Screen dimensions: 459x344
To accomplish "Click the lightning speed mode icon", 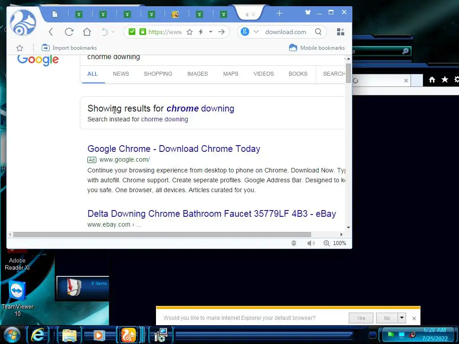I will [x=201, y=32].
